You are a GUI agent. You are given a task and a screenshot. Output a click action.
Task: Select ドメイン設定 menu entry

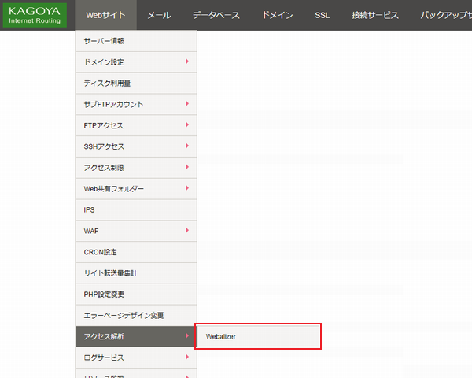tap(136, 62)
